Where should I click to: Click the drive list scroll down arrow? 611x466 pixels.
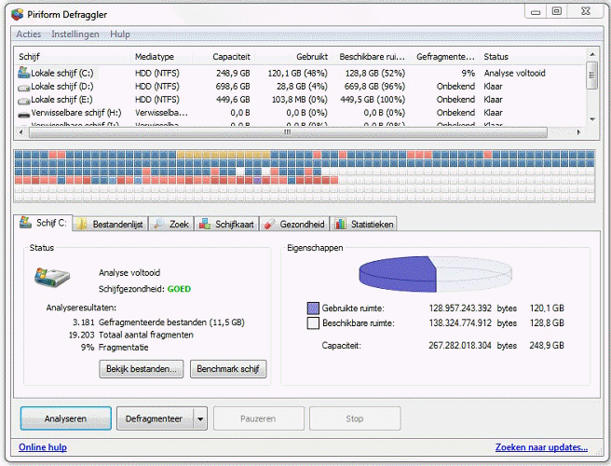pyautogui.click(x=592, y=119)
